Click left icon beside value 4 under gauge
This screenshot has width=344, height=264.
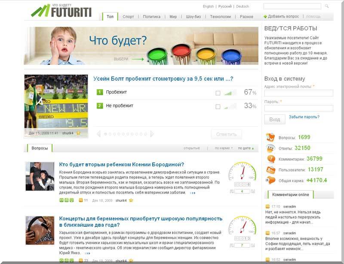tap(232, 192)
